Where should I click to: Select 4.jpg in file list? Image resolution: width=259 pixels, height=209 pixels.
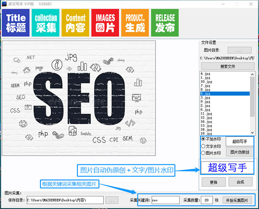pyautogui.click(x=225, y=74)
